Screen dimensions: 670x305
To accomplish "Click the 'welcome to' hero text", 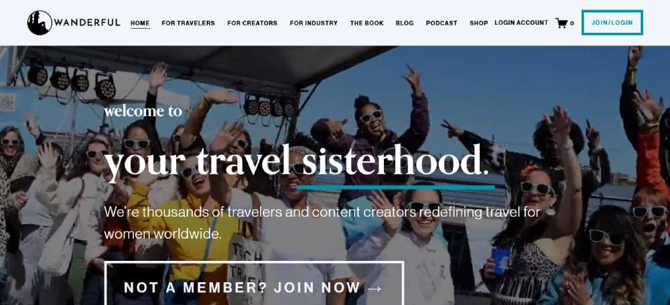I will click(x=143, y=111).
